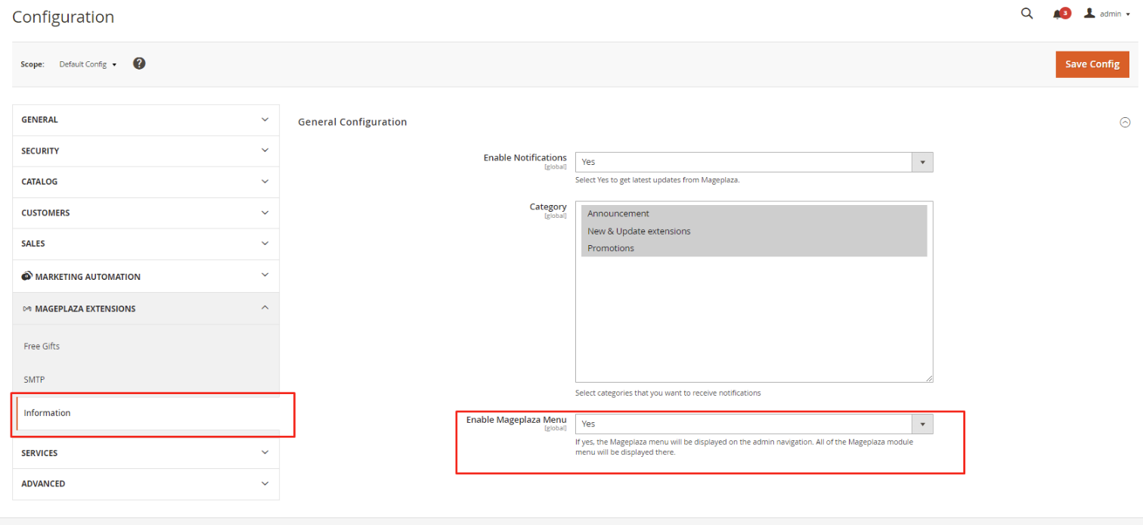Click the Marketing Automation logo icon
This screenshot has width=1143, height=525.
pos(26,276)
